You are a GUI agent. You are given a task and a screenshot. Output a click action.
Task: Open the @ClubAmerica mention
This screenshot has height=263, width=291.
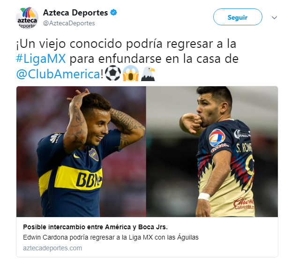click(58, 74)
